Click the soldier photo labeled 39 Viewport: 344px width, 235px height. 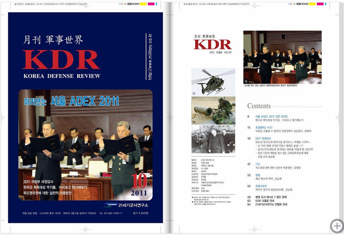213,111
